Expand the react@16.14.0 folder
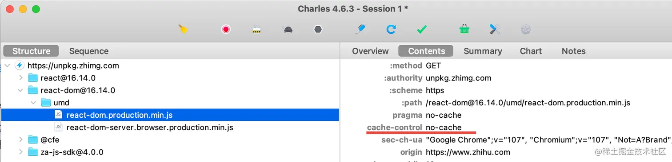 click(x=20, y=78)
